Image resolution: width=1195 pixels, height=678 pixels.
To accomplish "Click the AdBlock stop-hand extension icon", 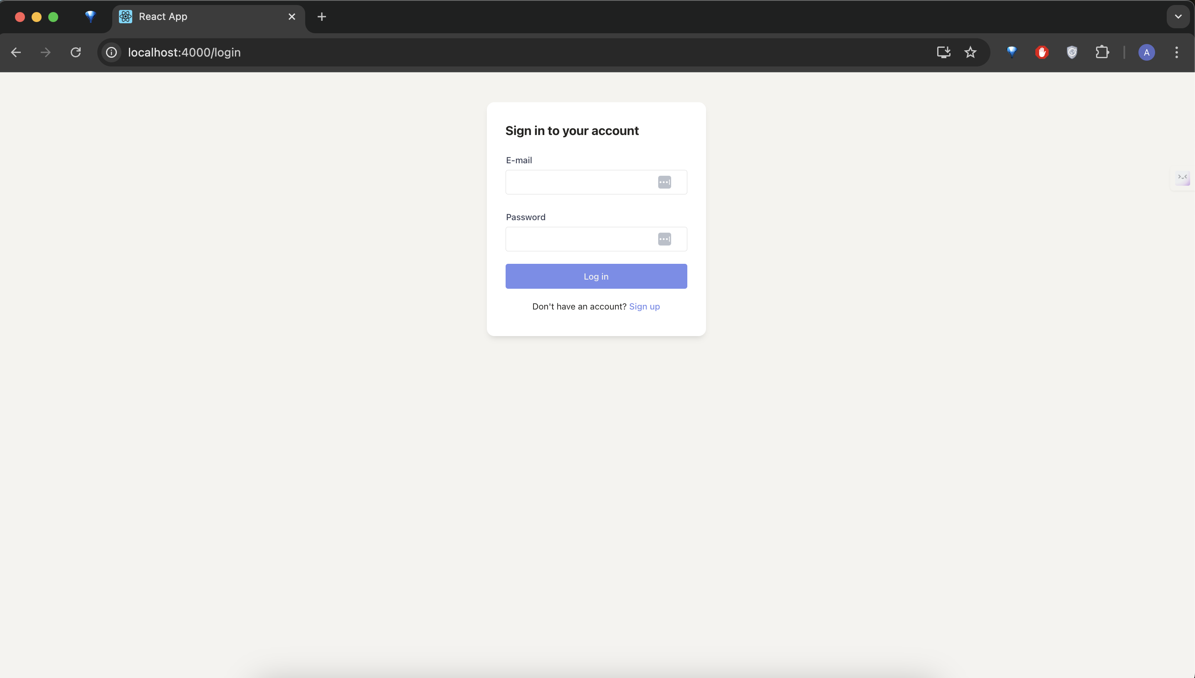I will click(1042, 52).
